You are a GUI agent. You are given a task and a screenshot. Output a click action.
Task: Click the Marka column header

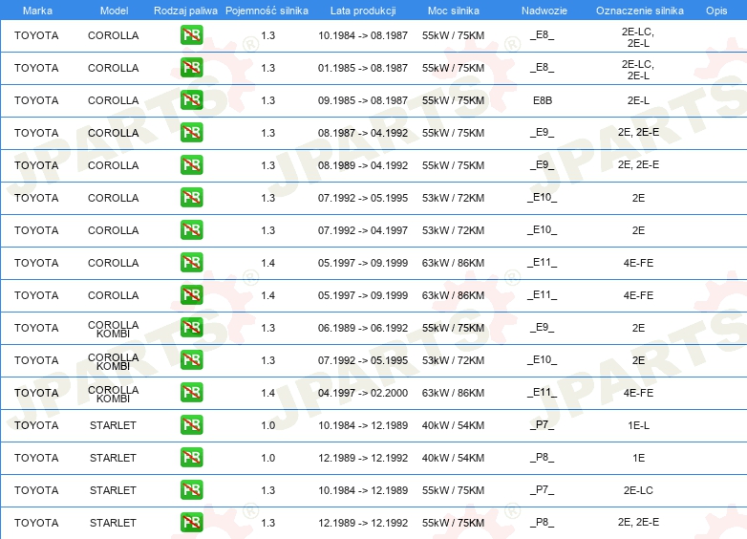[x=37, y=11]
